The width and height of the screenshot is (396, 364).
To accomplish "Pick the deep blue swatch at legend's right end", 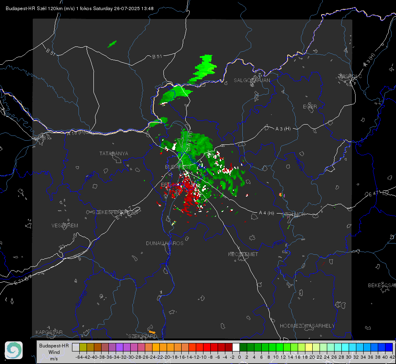I will (389, 347).
